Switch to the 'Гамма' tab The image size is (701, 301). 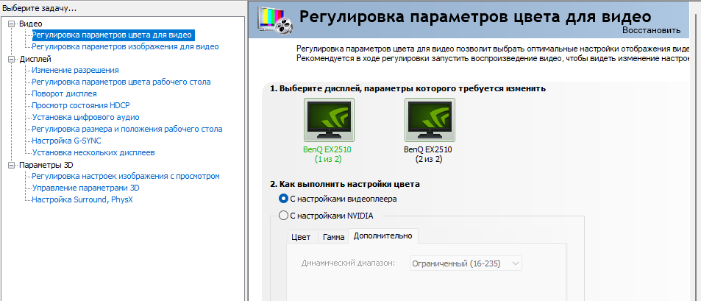tap(333, 237)
